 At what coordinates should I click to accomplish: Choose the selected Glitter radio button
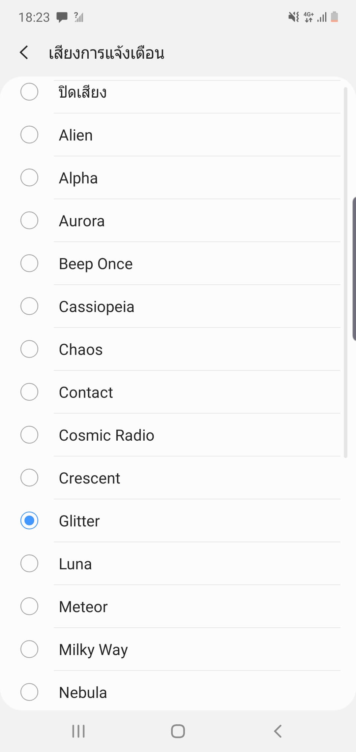point(29,521)
